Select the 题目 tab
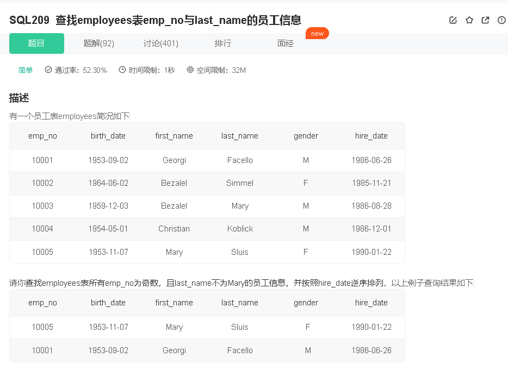Screen dimensions: 508x376 point(36,43)
